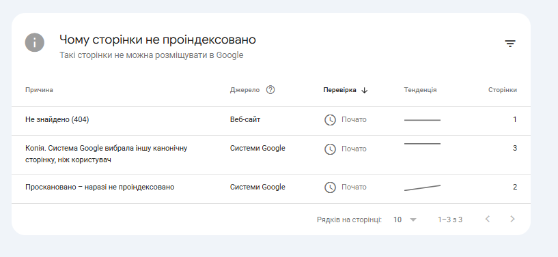
Task: Go to the next page of rows
Action: [x=512, y=219]
